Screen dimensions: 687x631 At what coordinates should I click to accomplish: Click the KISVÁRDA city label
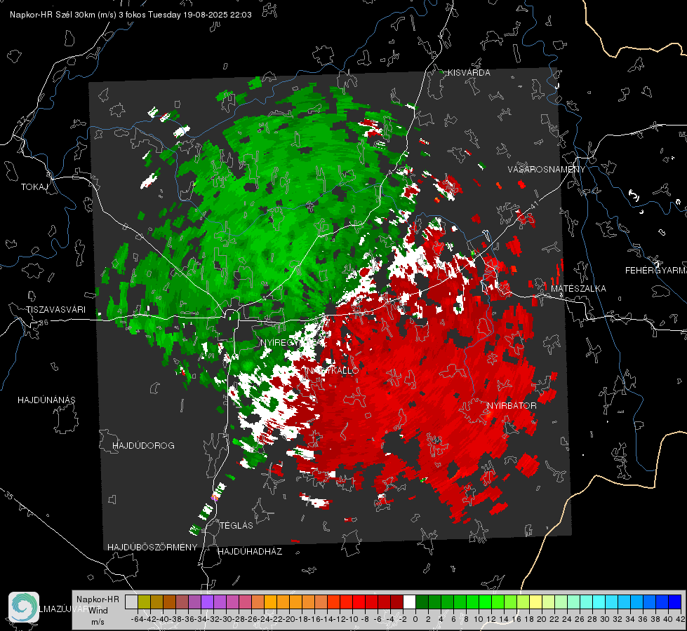click(x=469, y=73)
